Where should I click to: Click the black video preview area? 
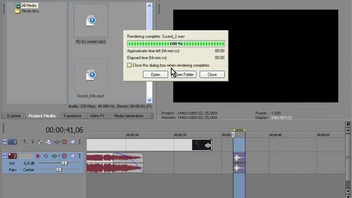256,56
